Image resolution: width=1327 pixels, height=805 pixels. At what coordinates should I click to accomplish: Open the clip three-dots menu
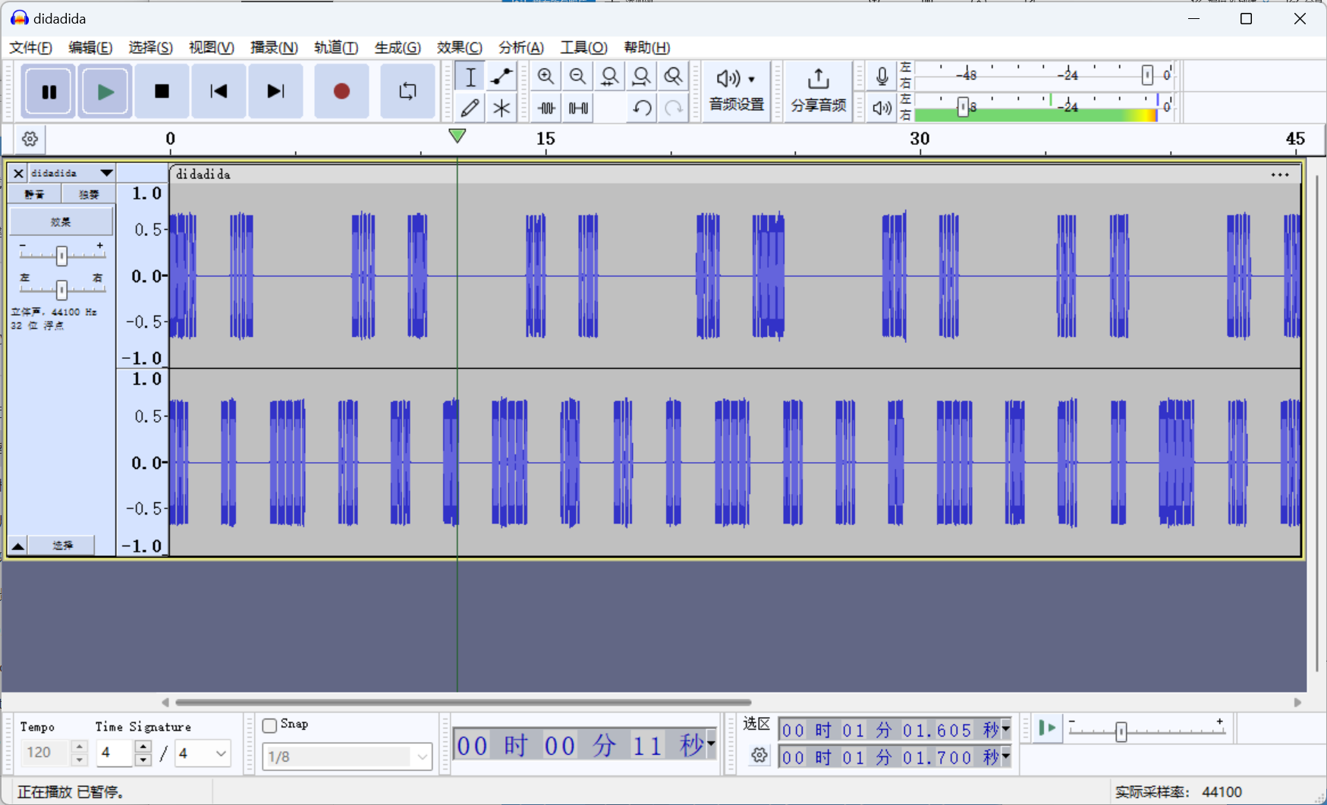coord(1280,175)
